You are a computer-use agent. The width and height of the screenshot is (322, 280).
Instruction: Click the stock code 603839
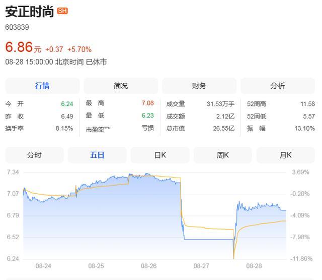point(17,27)
